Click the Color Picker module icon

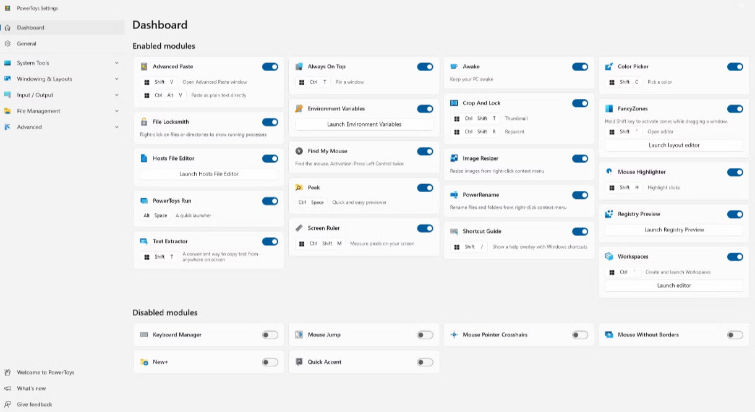click(x=609, y=67)
